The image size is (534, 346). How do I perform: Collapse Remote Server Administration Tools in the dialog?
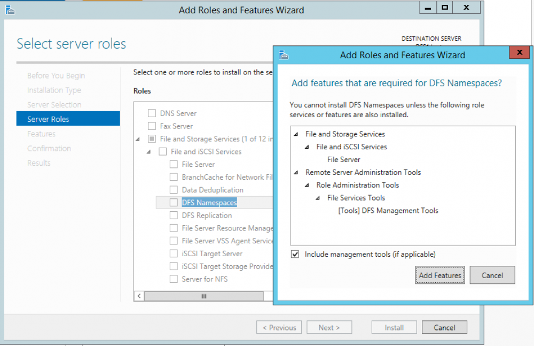[x=295, y=172]
